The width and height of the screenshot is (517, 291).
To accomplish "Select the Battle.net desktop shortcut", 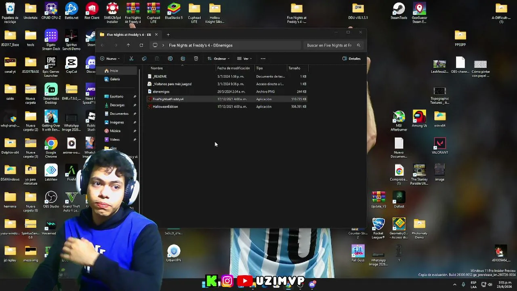I will coord(71,11).
